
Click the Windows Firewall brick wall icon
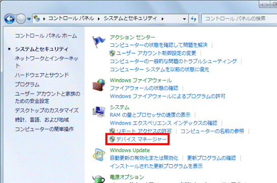point(99,85)
